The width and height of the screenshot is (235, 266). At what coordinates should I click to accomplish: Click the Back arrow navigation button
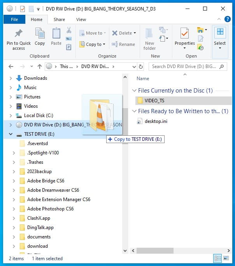click(x=11, y=66)
